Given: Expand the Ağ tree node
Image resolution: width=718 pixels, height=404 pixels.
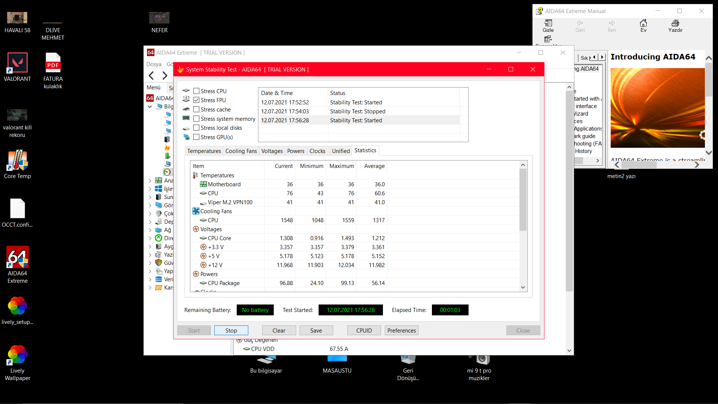Looking at the screenshot, I should (x=150, y=230).
